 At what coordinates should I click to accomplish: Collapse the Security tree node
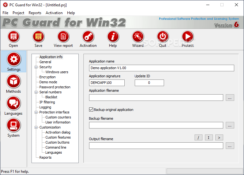36,67
